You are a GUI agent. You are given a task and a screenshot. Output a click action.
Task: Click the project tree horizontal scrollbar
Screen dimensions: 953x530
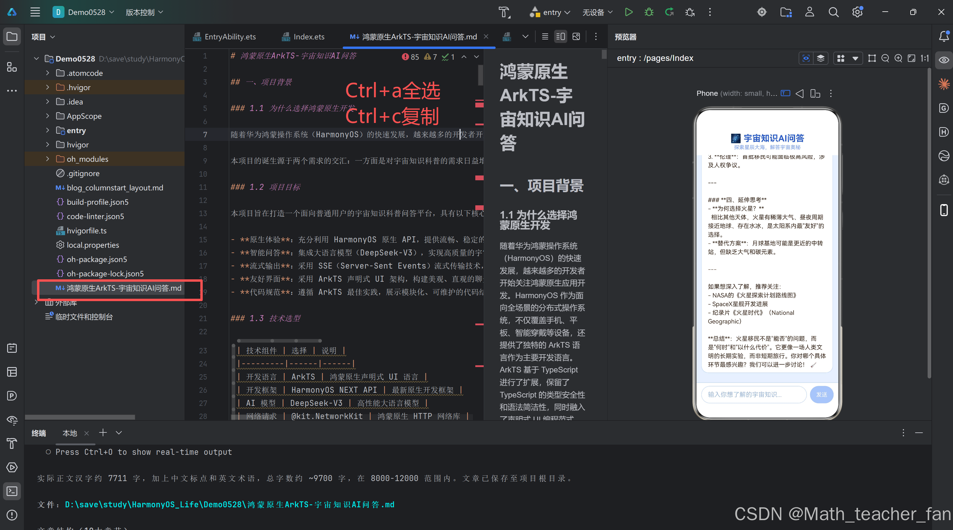pyautogui.click(x=80, y=417)
